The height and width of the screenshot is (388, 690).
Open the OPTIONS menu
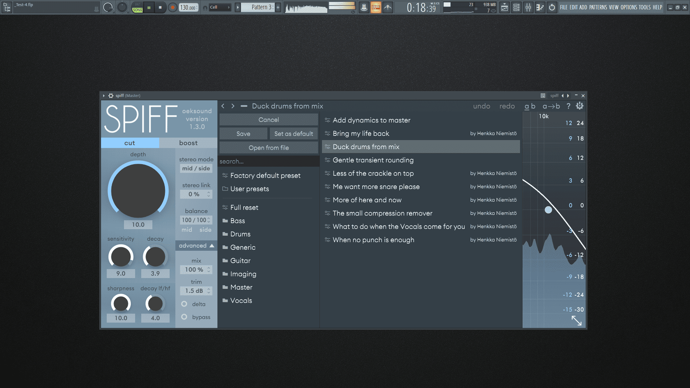629,7
